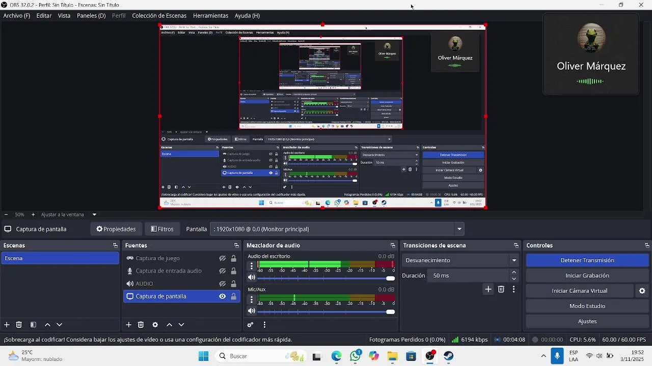Screen dimensions: 652x366
Task: Add configurable transition plus icon
Action: [488, 289]
